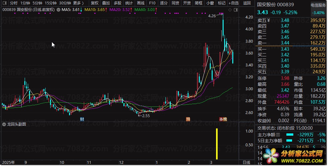Click the ¥ icon next to 卖五

pos(270,20)
